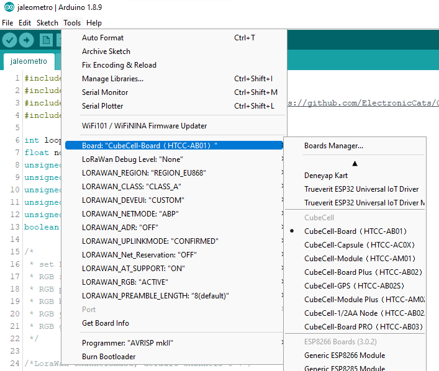Launch the Serial Monitor

click(x=174, y=92)
